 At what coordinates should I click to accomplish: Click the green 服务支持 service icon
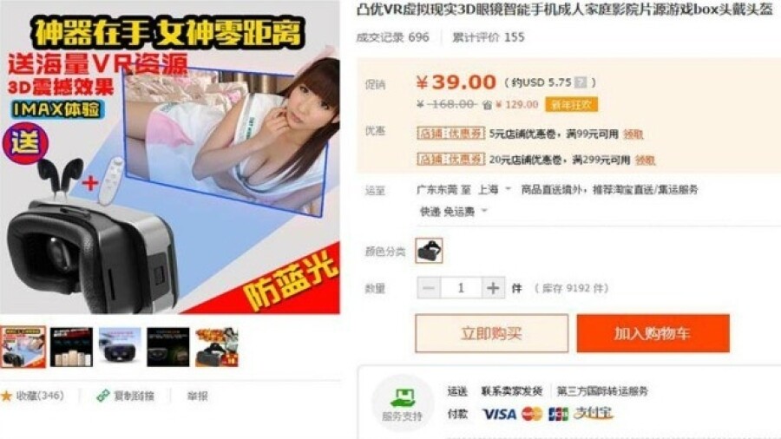coord(403,397)
